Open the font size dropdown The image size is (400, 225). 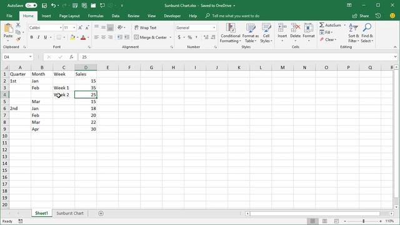[74, 27]
